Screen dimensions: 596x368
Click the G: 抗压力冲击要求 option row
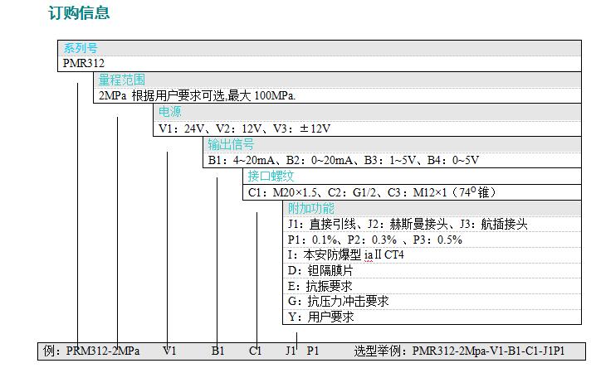click(338, 301)
